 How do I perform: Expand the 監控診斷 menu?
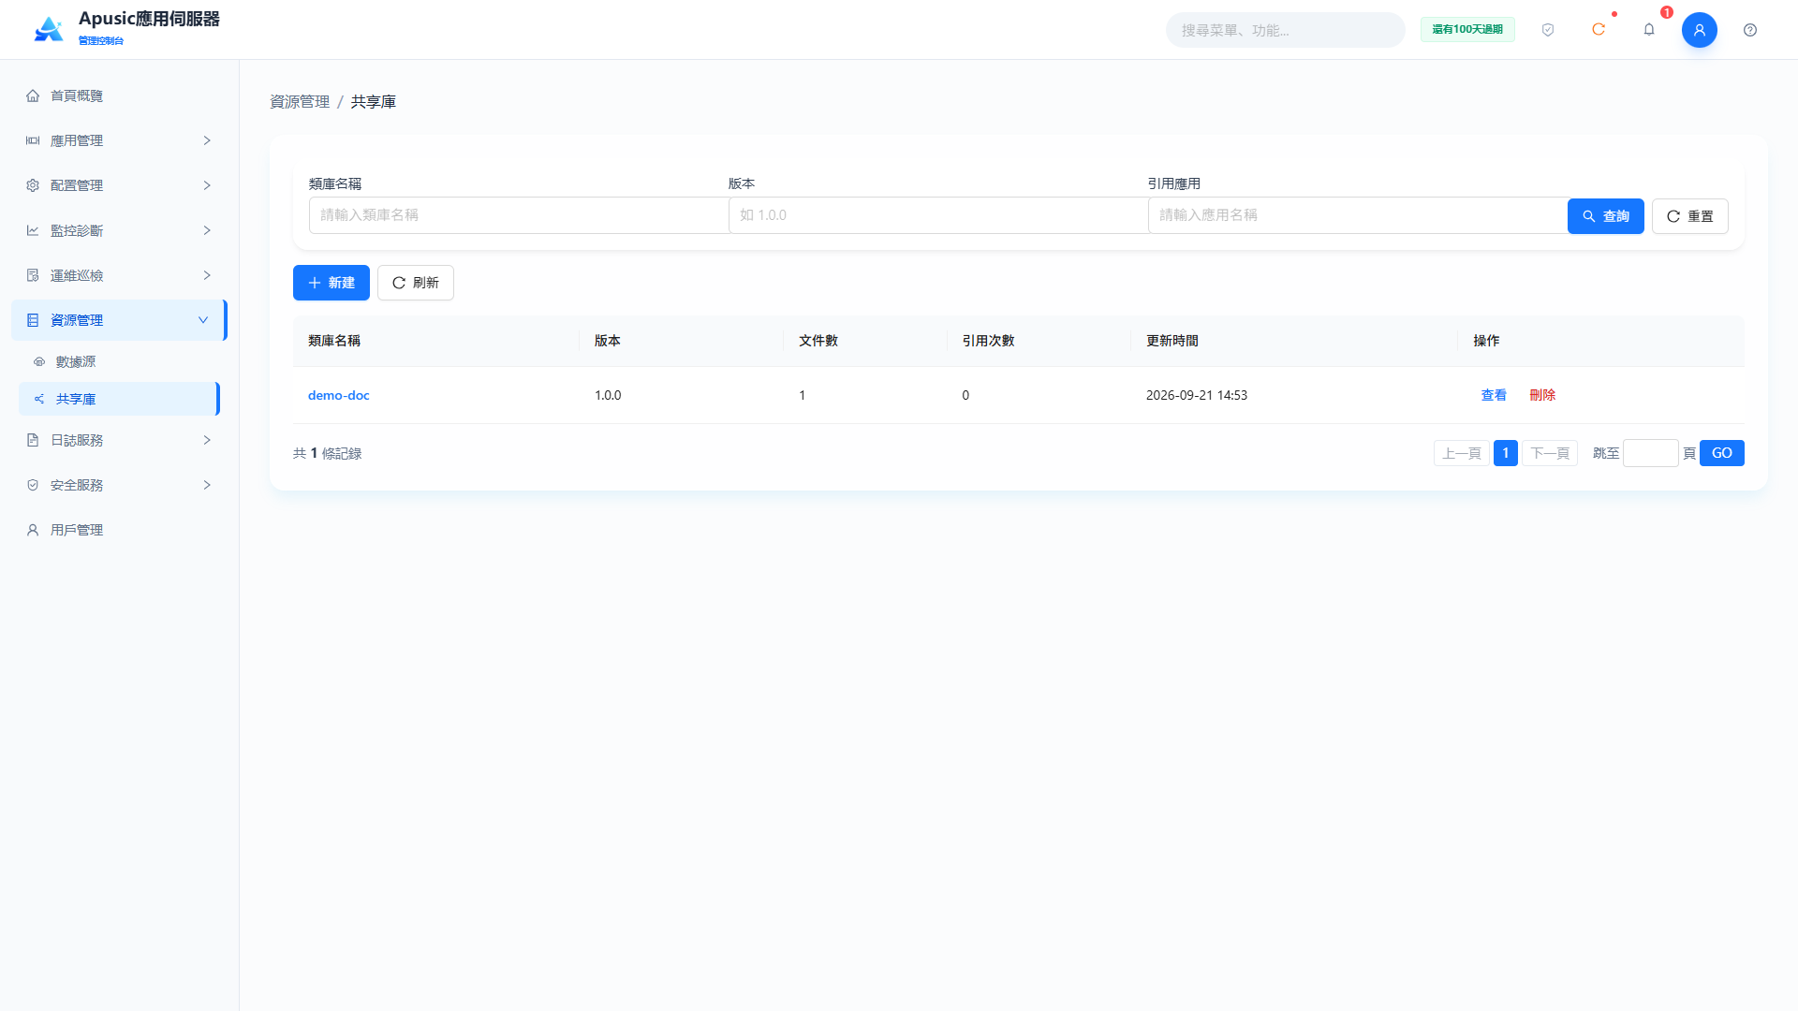coord(119,230)
